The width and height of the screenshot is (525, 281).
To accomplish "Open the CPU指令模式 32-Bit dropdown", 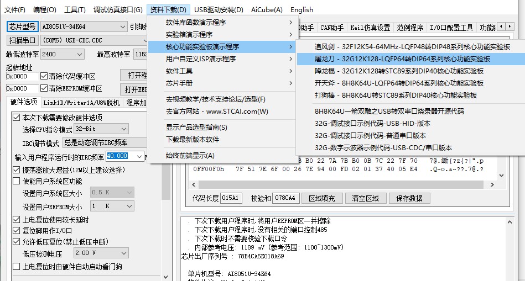I will [x=101, y=129].
